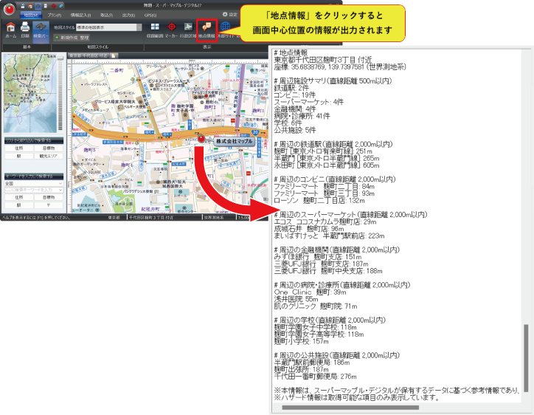
Task: Click the みずほ銀行 麹町支店: 151m line
Action: [x=318, y=257]
